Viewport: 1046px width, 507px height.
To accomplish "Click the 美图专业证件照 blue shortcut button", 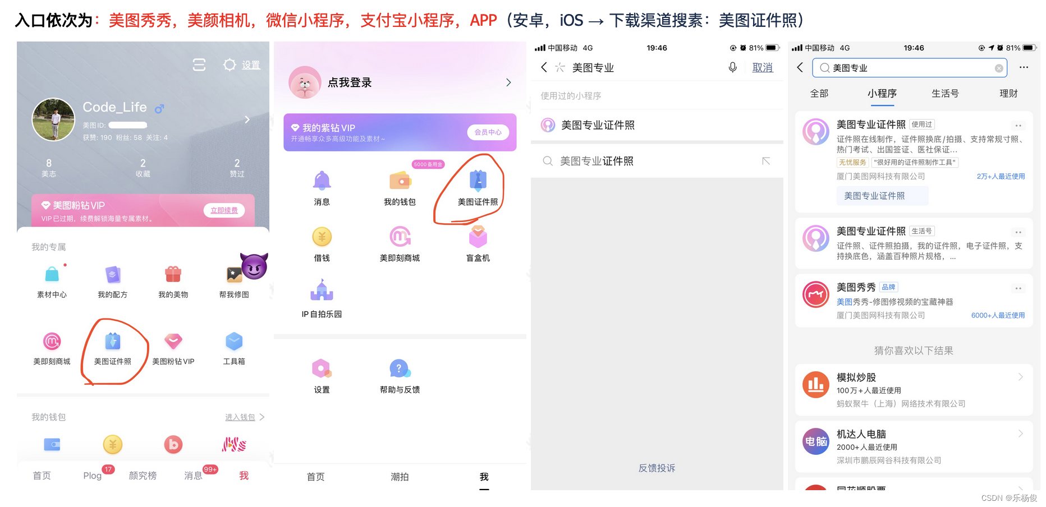I will point(882,196).
